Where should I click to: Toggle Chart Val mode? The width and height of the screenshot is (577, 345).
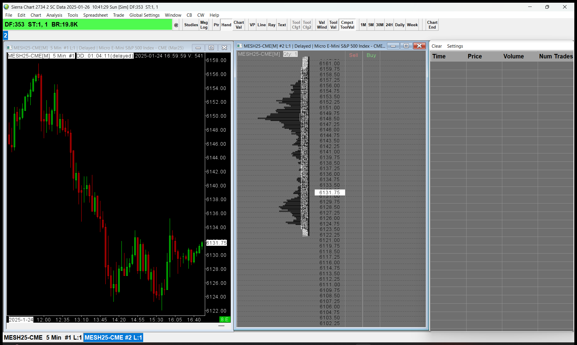tap(239, 25)
